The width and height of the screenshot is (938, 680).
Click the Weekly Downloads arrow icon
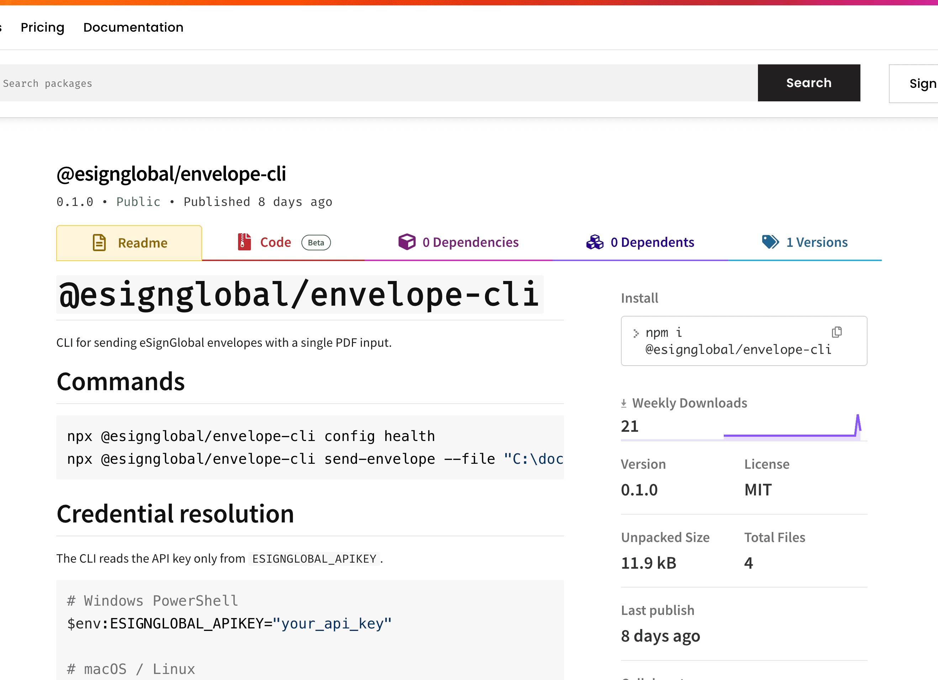[624, 403]
